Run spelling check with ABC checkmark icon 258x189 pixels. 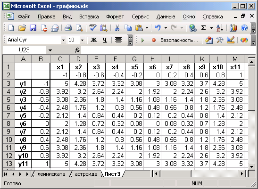(93, 27)
